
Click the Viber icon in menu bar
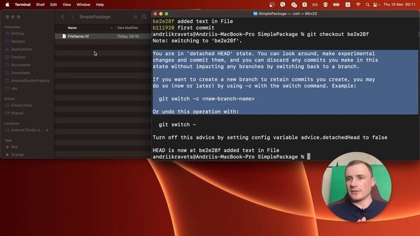point(283,5)
